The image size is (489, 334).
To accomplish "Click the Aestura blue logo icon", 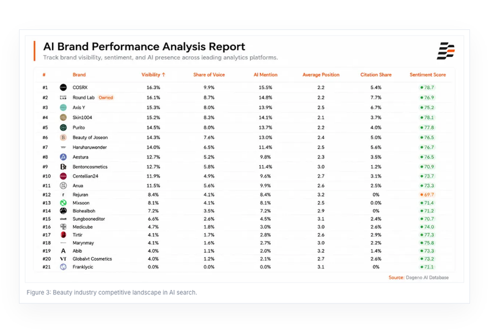I will [x=63, y=157].
